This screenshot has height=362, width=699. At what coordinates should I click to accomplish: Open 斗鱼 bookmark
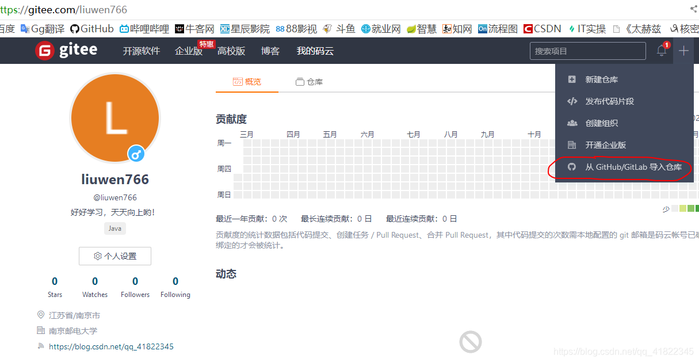[x=339, y=29]
